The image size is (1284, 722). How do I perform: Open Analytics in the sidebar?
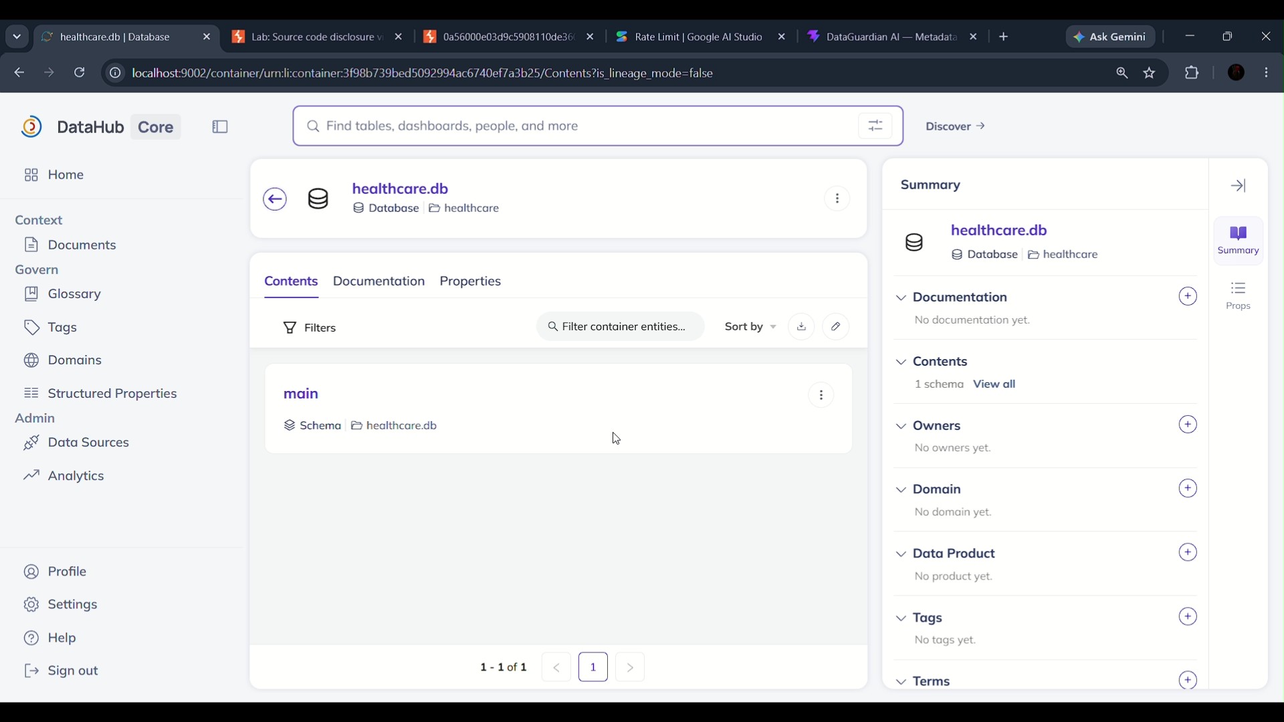(x=64, y=476)
